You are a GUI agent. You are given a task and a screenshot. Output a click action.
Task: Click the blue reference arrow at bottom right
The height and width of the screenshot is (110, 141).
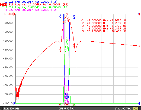[139, 103]
